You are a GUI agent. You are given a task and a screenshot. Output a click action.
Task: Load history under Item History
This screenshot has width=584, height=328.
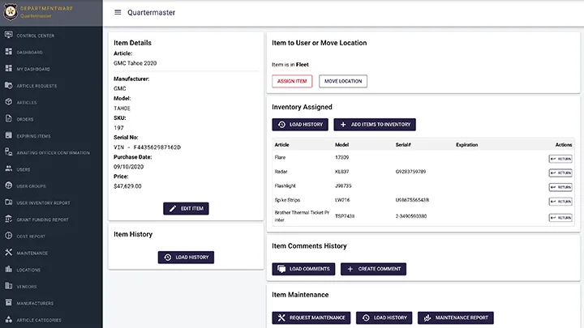(x=186, y=258)
